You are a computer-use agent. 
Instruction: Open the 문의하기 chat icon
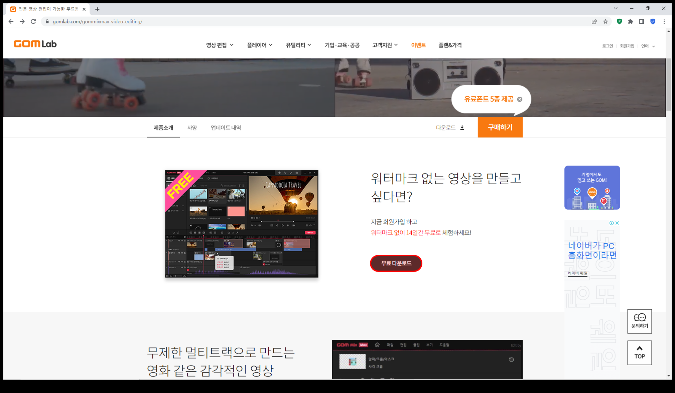point(639,321)
